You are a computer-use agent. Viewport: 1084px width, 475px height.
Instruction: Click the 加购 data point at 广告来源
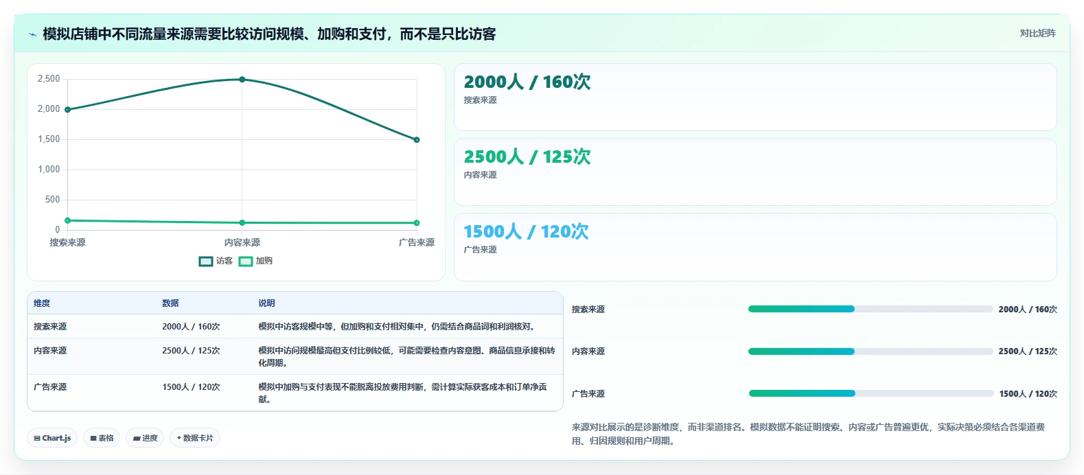point(417,223)
